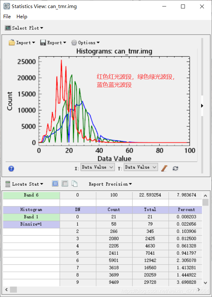Open the Help menu
Screen dimensions: 212x297
tap(22, 17)
